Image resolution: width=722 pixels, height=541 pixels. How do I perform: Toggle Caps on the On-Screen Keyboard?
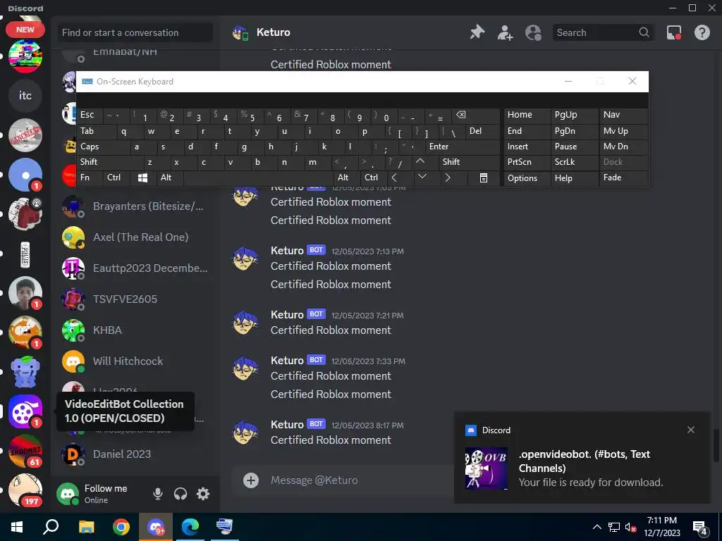pos(103,147)
